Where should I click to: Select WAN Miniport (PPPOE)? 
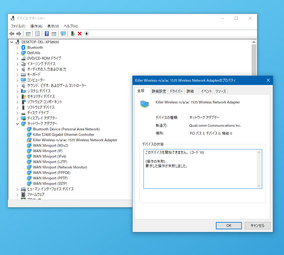tap(51, 173)
